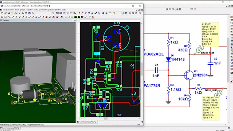This screenshot has width=233, height=131.
Task: Click the yellow Gate_bias probe readout box
Action: (x=211, y=108)
